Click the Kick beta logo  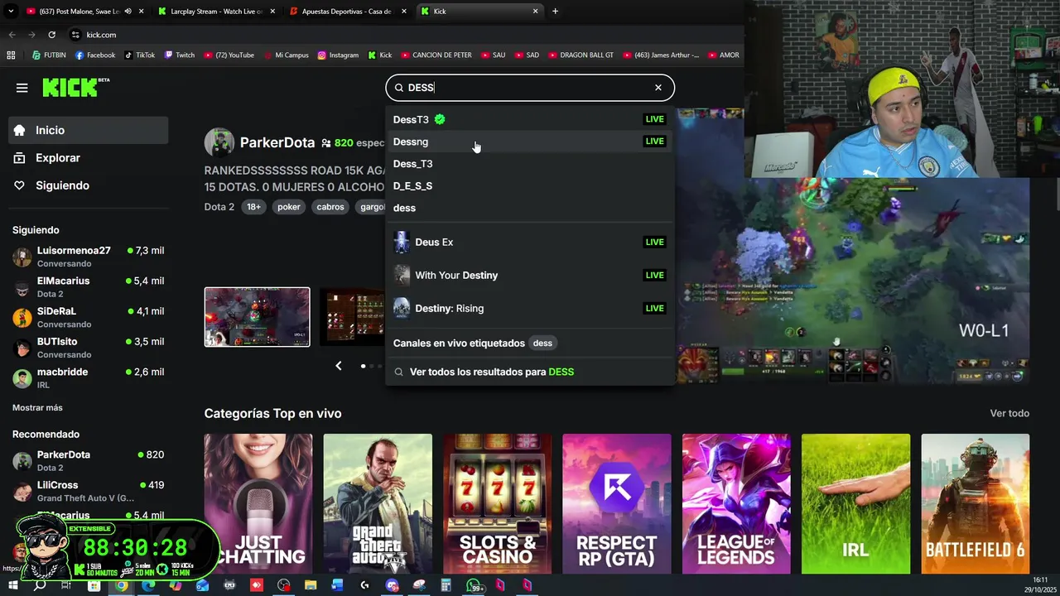coord(75,88)
